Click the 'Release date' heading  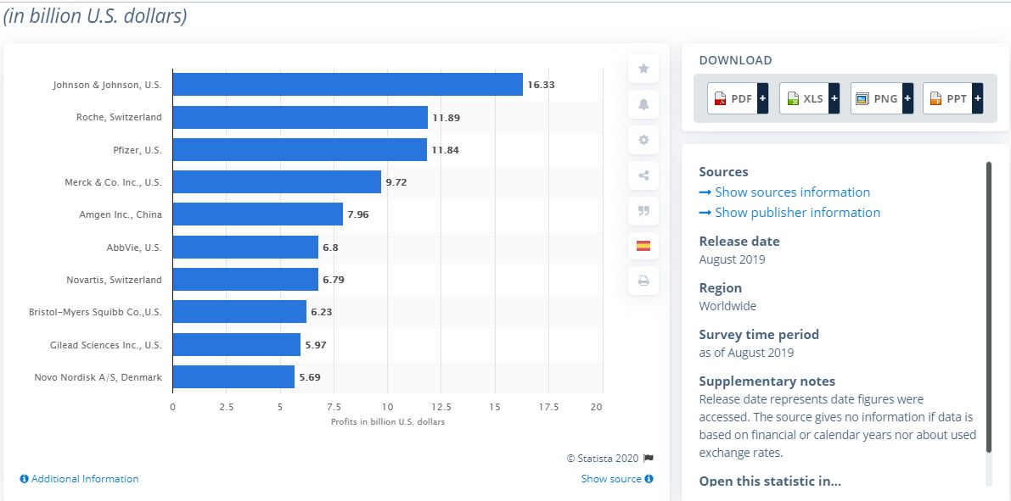(739, 242)
